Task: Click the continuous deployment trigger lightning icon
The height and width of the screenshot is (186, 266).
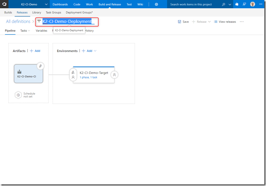Action: click(40, 66)
